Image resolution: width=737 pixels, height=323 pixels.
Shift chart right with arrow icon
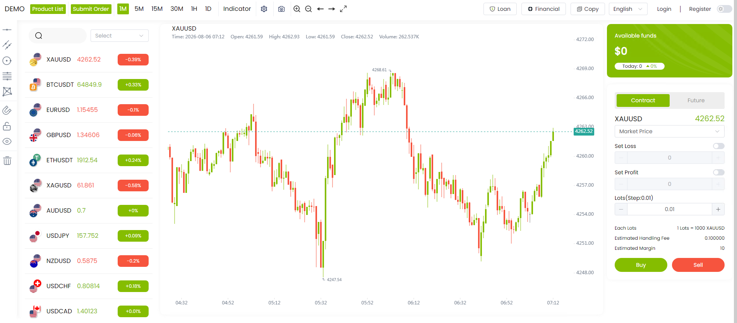(x=332, y=9)
